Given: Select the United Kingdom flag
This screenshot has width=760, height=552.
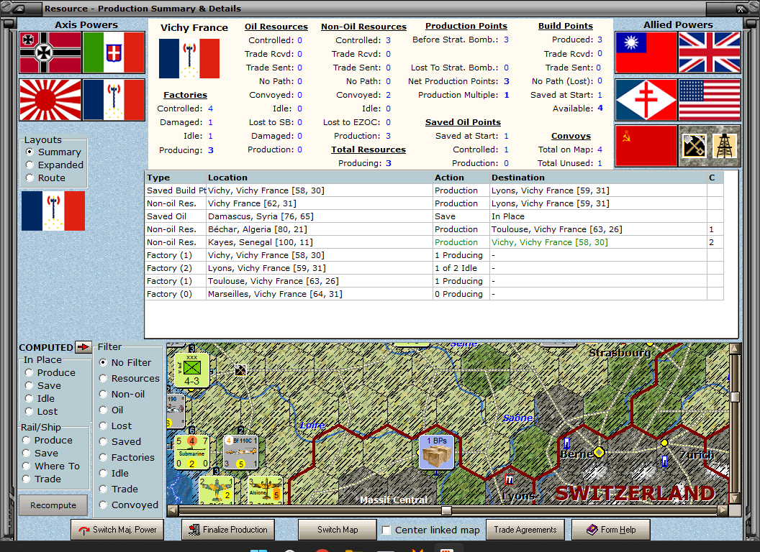Looking at the screenshot, I should [710, 52].
